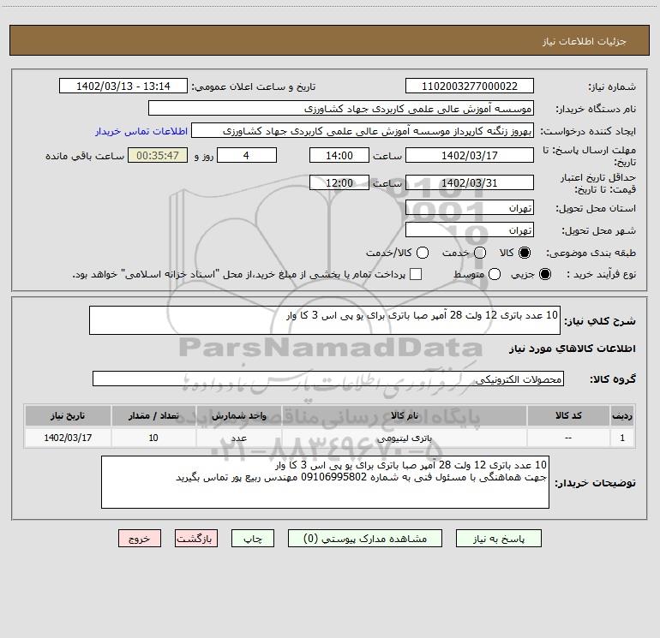The image size is (660, 638).
Task: Select جزیی purchase type radio
Action: [544, 274]
